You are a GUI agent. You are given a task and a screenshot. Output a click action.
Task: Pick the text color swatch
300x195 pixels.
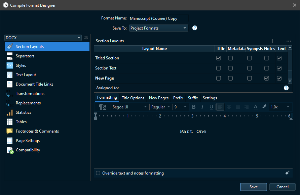[255, 107]
